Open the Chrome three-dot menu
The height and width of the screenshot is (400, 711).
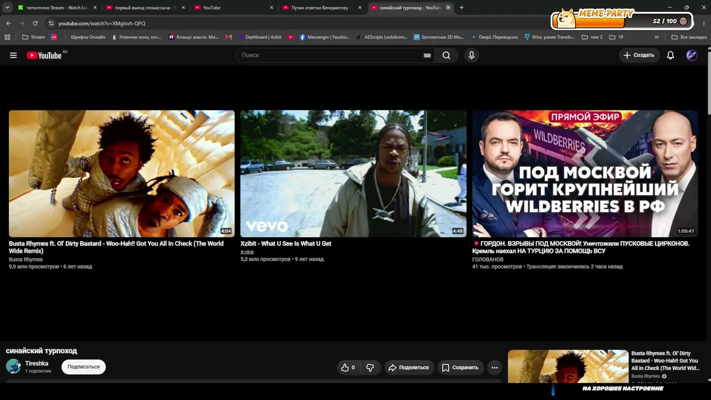pyautogui.click(x=704, y=23)
